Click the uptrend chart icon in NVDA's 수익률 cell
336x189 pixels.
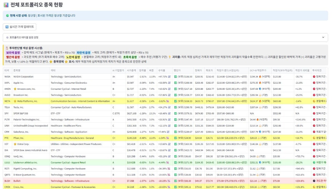click(x=169, y=77)
